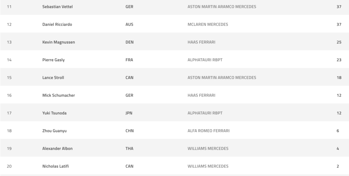
Task: Open McLaren Mercedes team link
Action: point(208,25)
